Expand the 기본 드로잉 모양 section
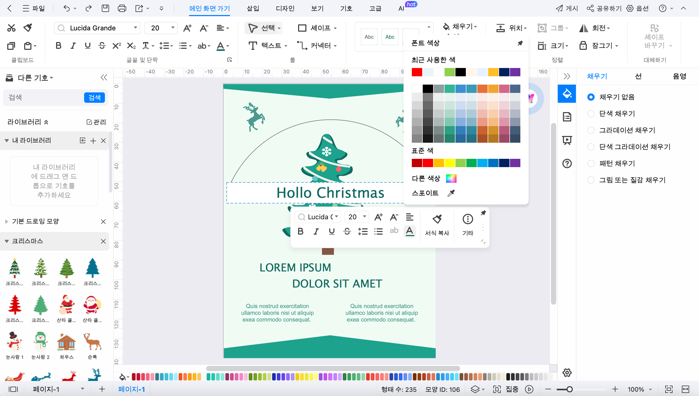699x396 pixels. click(6, 221)
